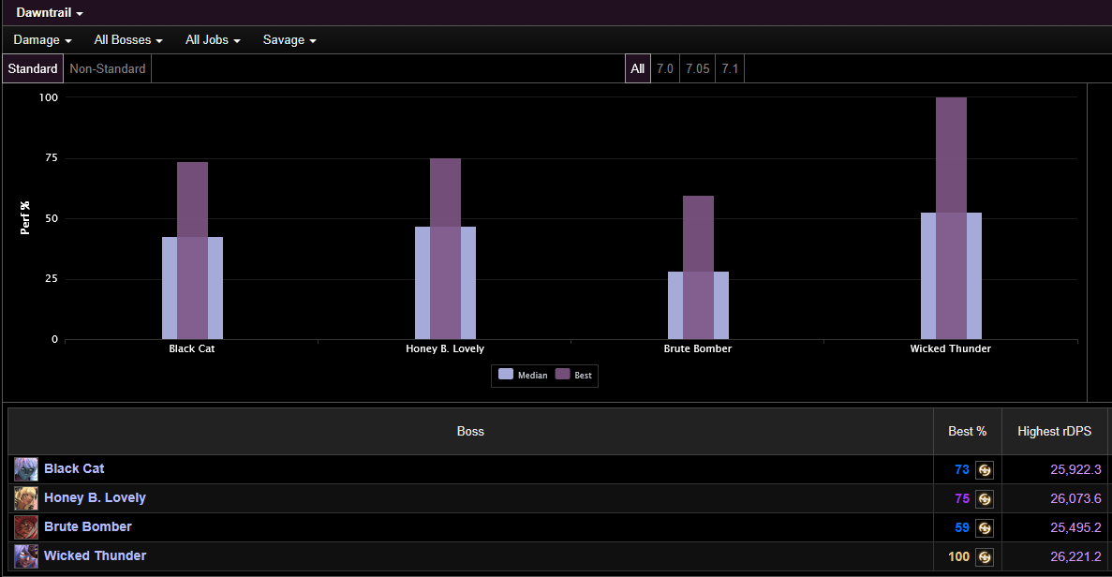Open the All Jobs filter dropdown
Viewport: 1112px width, 577px height.
[x=213, y=39]
